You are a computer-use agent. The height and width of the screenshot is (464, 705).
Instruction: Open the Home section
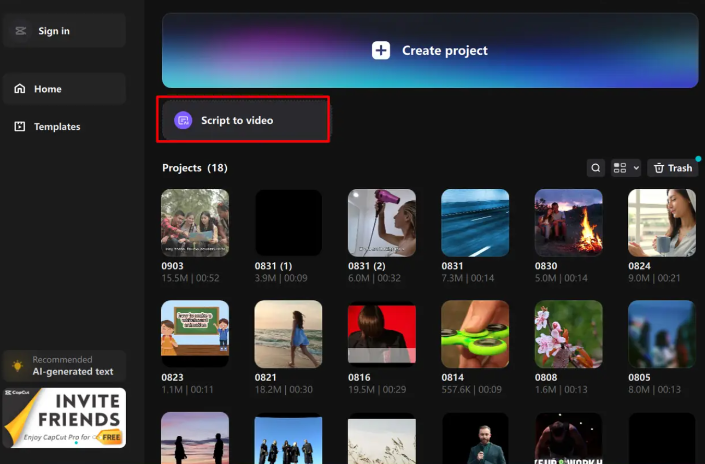(64, 89)
